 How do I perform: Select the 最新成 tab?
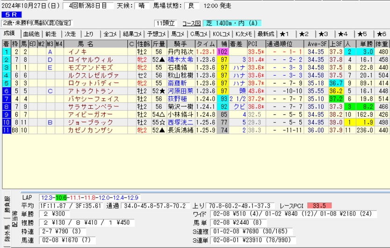coord(266,34)
